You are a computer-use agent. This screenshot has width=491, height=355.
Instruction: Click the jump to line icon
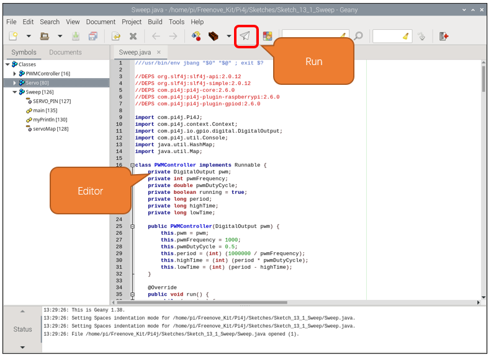click(421, 37)
